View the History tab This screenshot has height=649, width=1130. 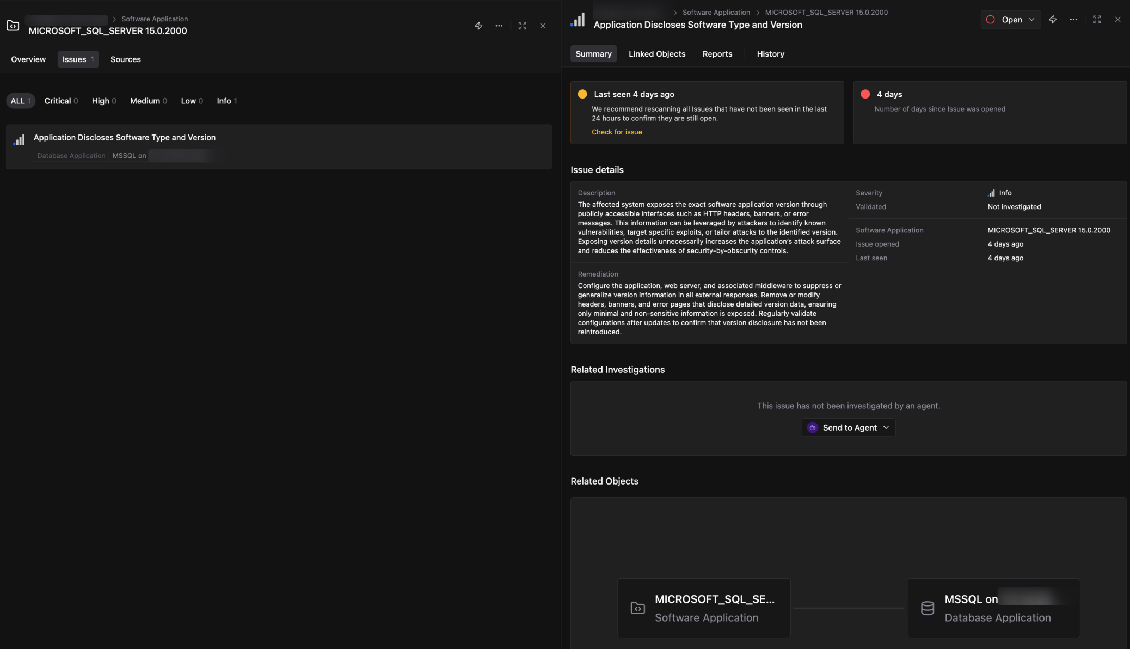click(x=770, y=54)
